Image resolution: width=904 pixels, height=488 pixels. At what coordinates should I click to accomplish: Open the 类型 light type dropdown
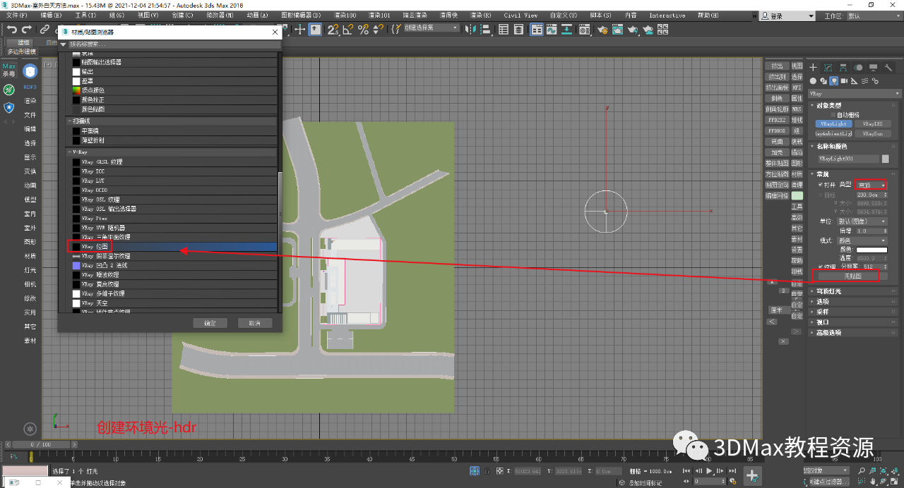[871, 184]
